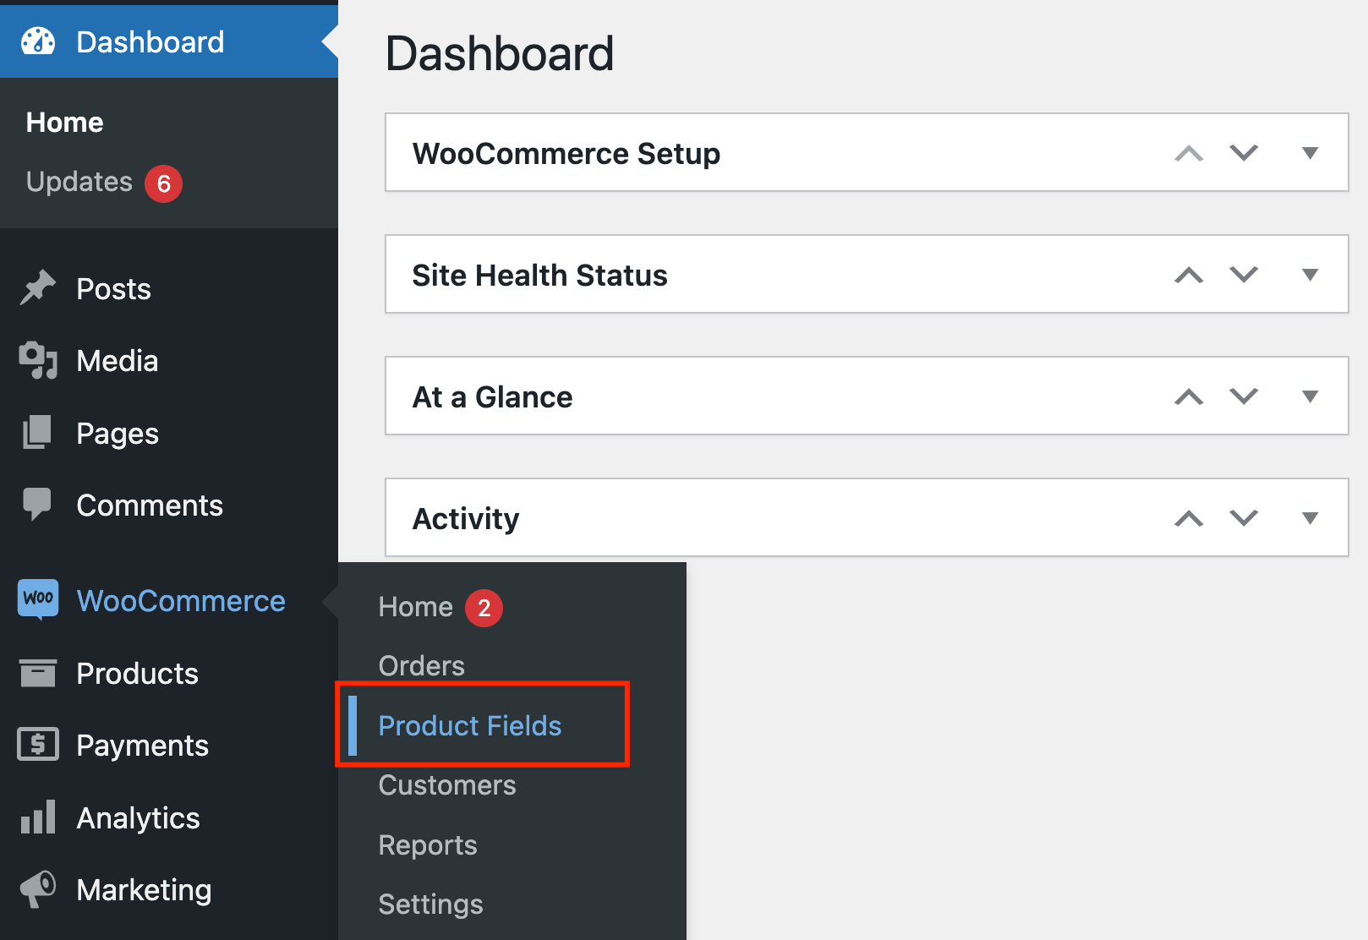Image resolution: width=1368 pixels, height=940 pixels.
Task: Go to Dashboard Home submenu
Action: tap(64, 123)
